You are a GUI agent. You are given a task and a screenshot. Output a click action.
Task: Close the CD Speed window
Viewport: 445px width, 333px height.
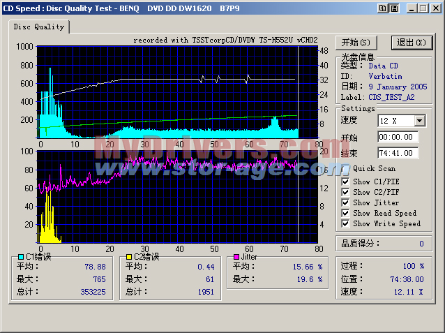click(x=435, y=8)
